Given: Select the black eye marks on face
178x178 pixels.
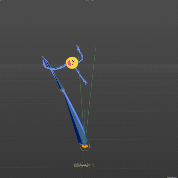Looking at the screenshot, I should 73,63.
